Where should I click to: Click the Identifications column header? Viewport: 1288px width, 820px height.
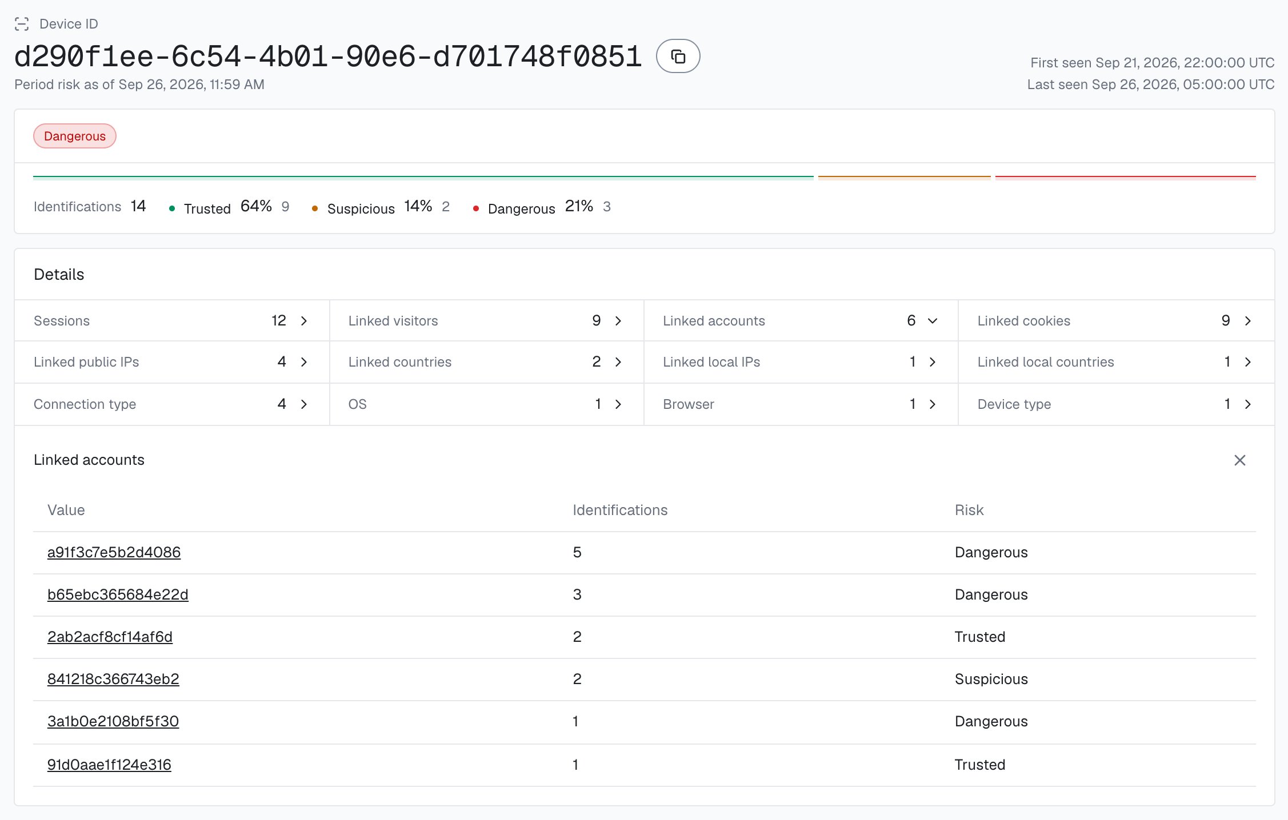point(620,510)
